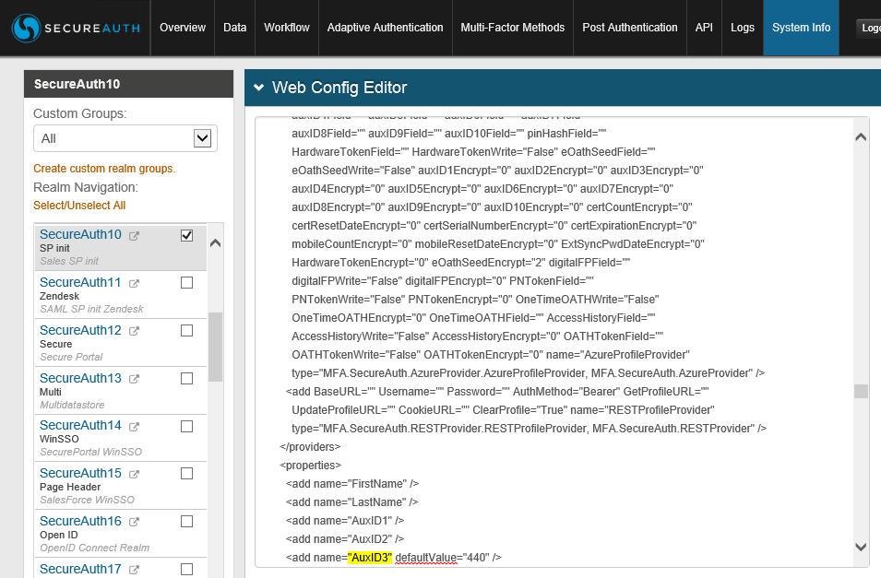This screenshot has width=881, height=578.
Task: Open external link icon beside SecureAuth16
Action: [135, 523]
